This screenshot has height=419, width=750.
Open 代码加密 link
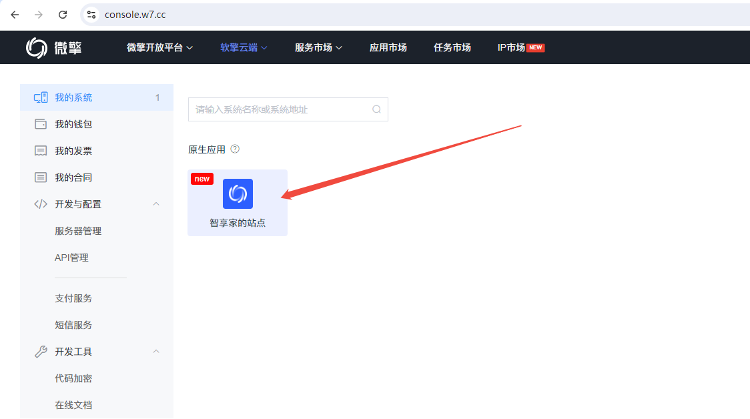click(73, 378)
